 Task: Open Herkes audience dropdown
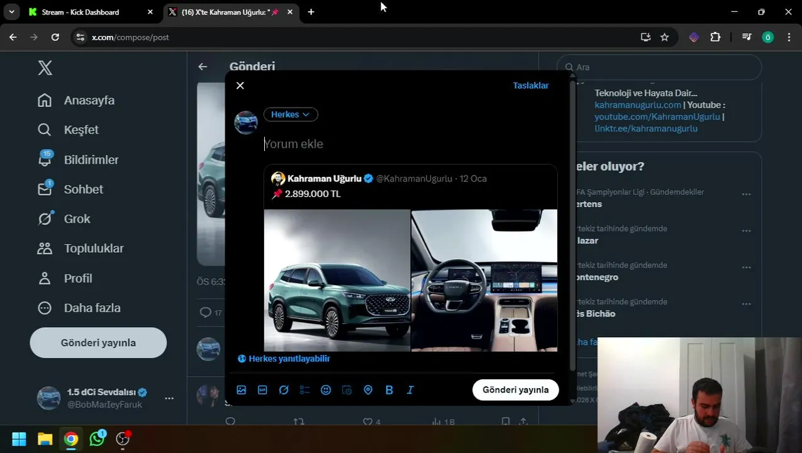pos(291,115)
